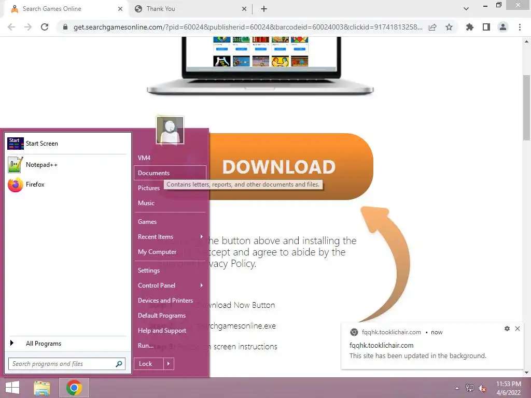
Task: Click the scroll down arrow of the page
Action: point(527,372)
